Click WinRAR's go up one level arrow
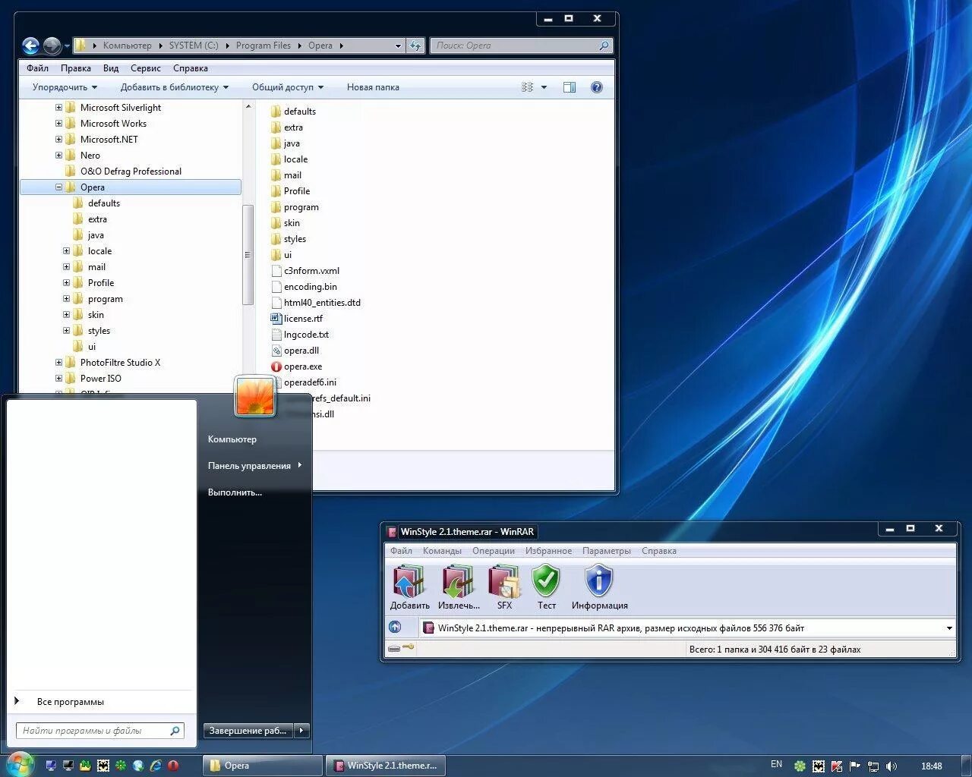This screenshot has width=972, height=777. coord(395,628)
